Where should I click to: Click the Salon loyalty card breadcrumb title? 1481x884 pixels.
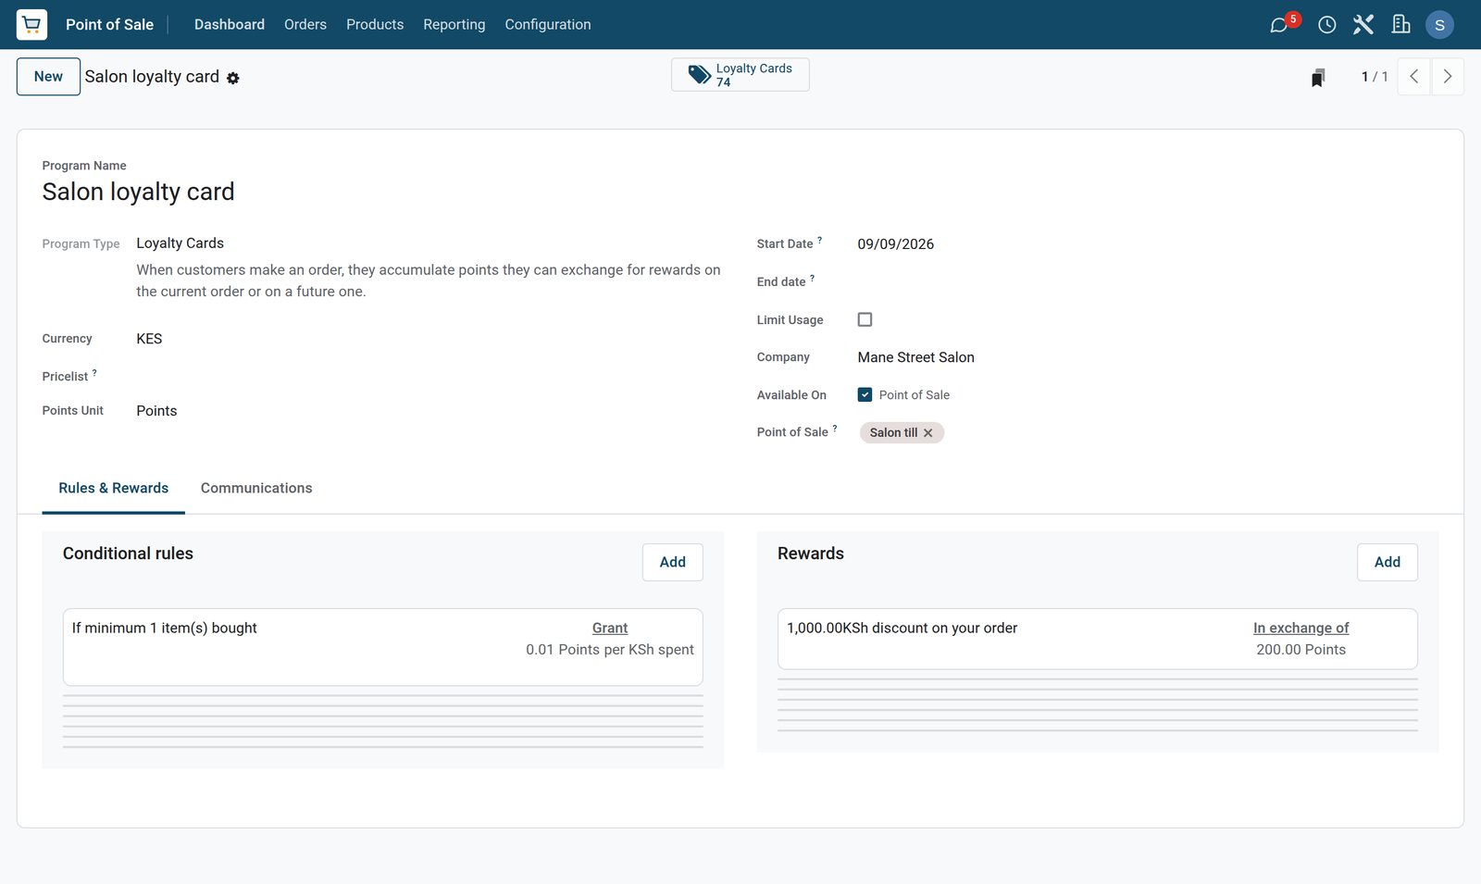click(x=152, y=77)
